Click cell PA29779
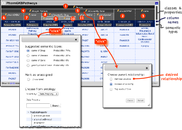The width and height of the screenshot is (182, 130). click(x=85, y=51)
